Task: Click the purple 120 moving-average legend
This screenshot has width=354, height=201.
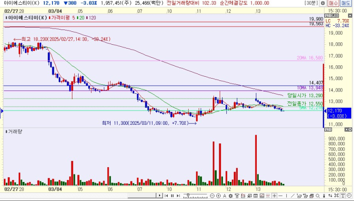Action: (x=92, y=18)
